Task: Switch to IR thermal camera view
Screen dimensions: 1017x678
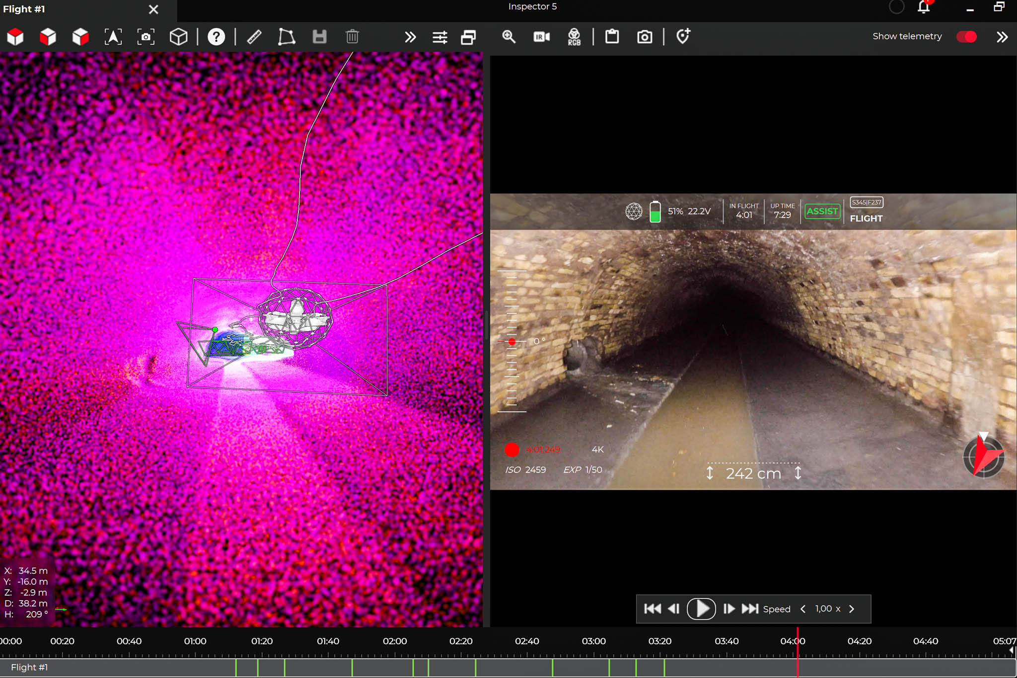Action: [x=541, y=37]
